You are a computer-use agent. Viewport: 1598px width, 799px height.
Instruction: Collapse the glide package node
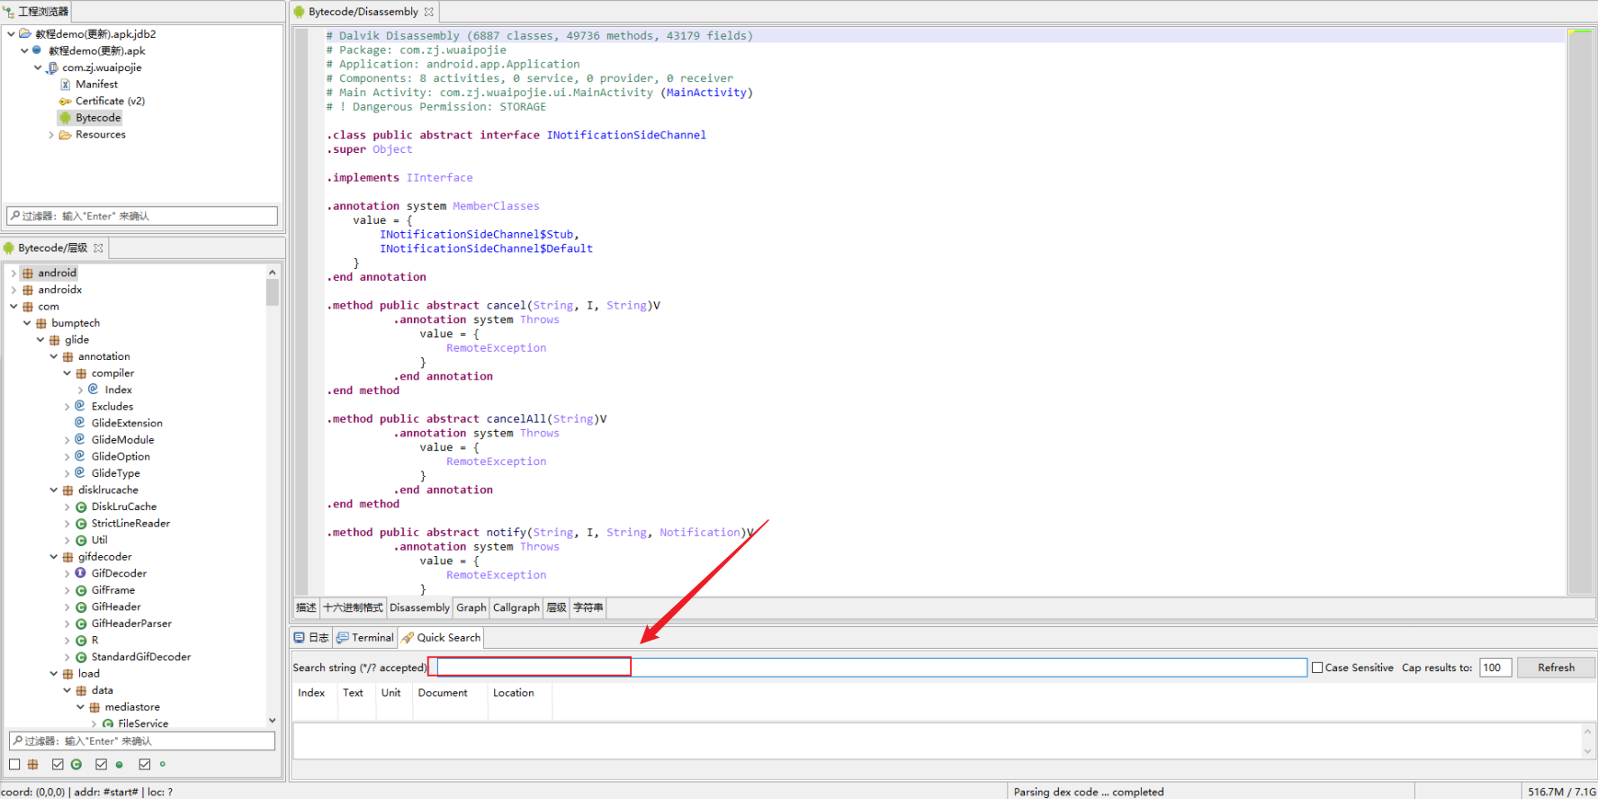[x=40, y=340]
